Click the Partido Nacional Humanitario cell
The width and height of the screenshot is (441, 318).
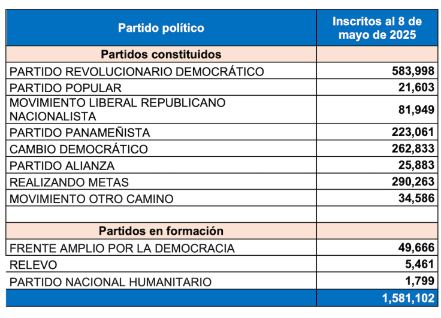111,281
